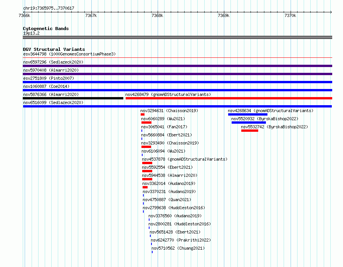
Task: Click the 7369k ruler tick label
Action: click(x=224, y=15)
